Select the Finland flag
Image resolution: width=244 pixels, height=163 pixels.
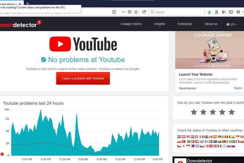click(206, 142)
